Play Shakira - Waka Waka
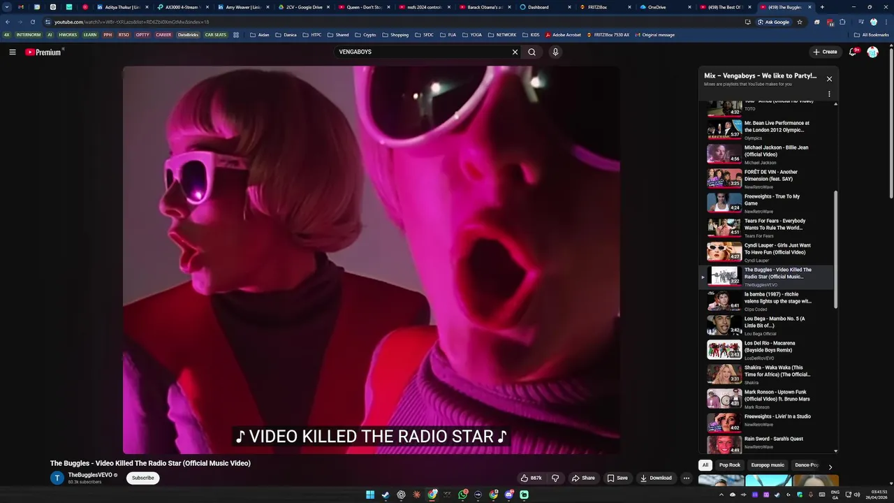894x503 pixels. pyautogui.click(x=766, y=374)
